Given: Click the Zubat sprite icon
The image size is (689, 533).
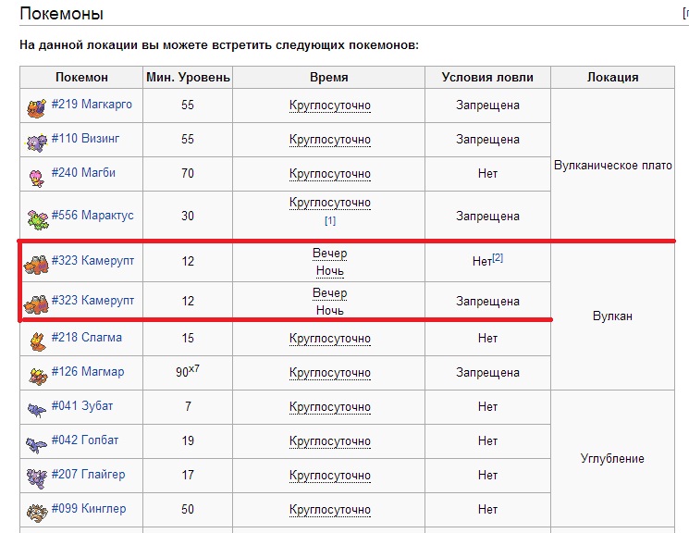Looking at the screenshot, I should coord(36,408).
